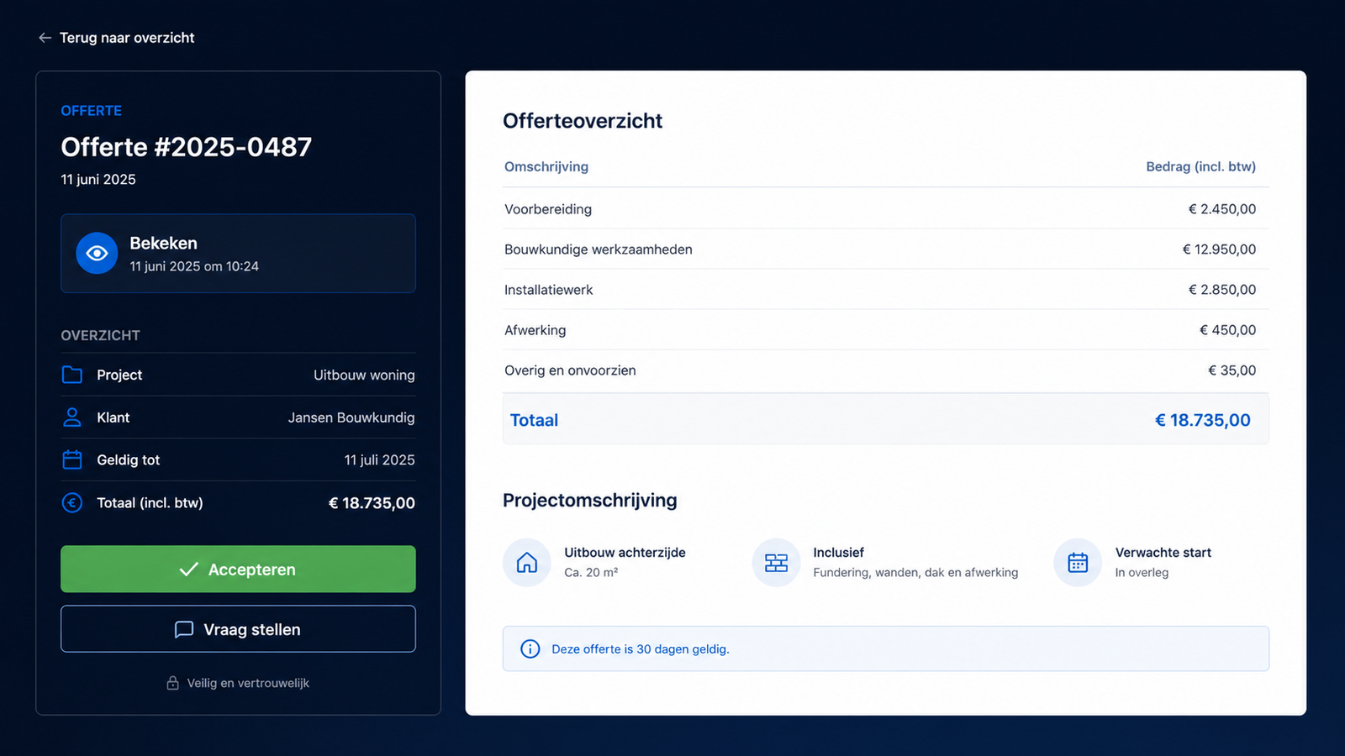Click the € 35,00 amount
Screen dimensions: 1345x756
[x=1232, y=370]
